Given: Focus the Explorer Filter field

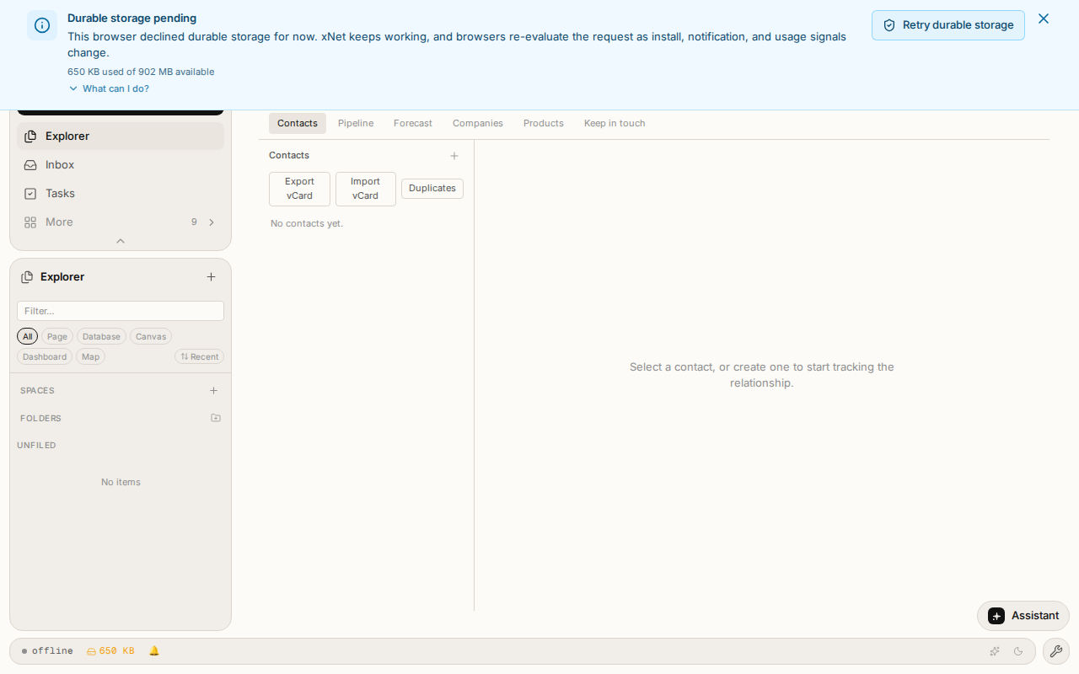Looking at the screenshot, I should pos(121,311).
